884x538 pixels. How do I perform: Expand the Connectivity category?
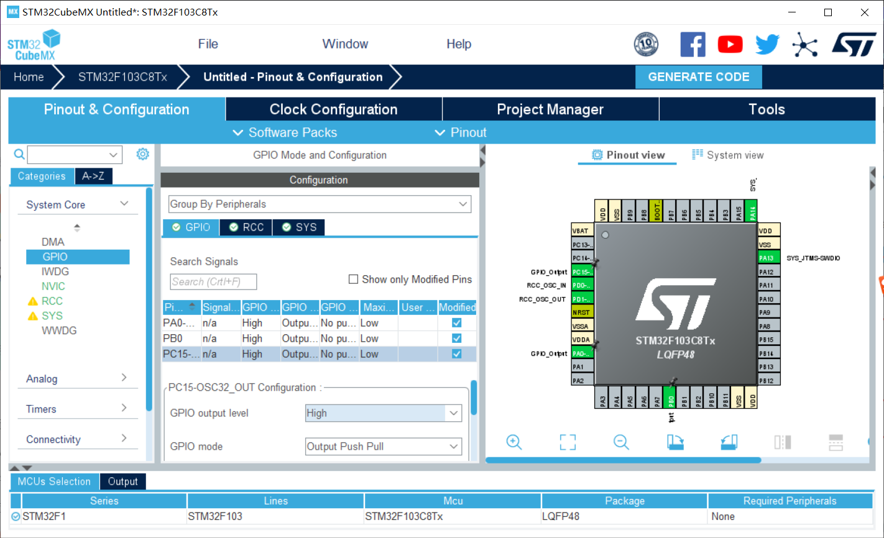(124, 438)
